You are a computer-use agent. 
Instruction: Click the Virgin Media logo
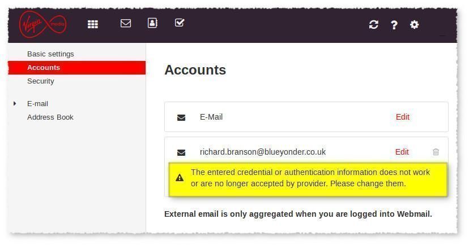pyautogui.click(x=42, y=24)
